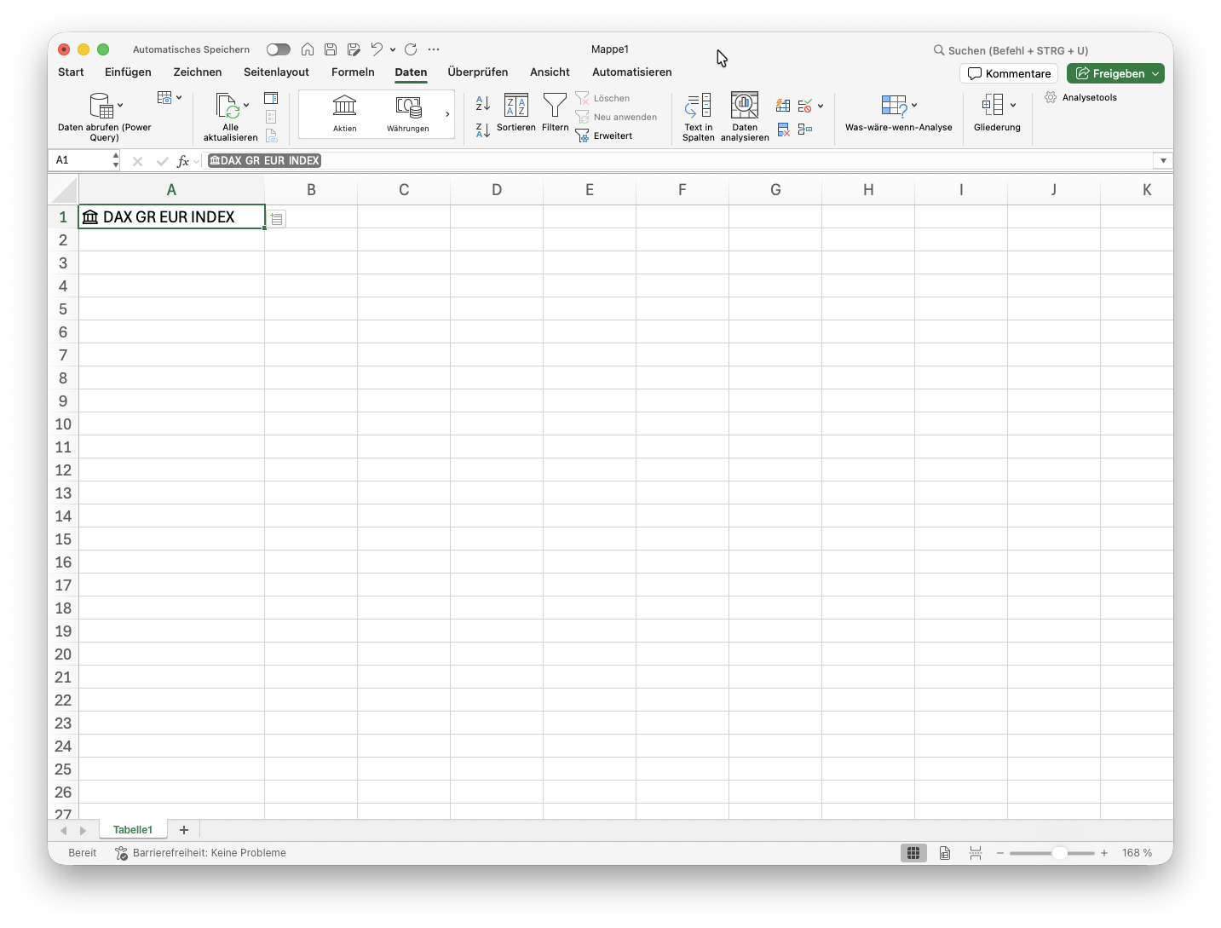The image size is (1221, 928).
Task: Click the Flash Fill lightning icon
Action: pos(783,106)
